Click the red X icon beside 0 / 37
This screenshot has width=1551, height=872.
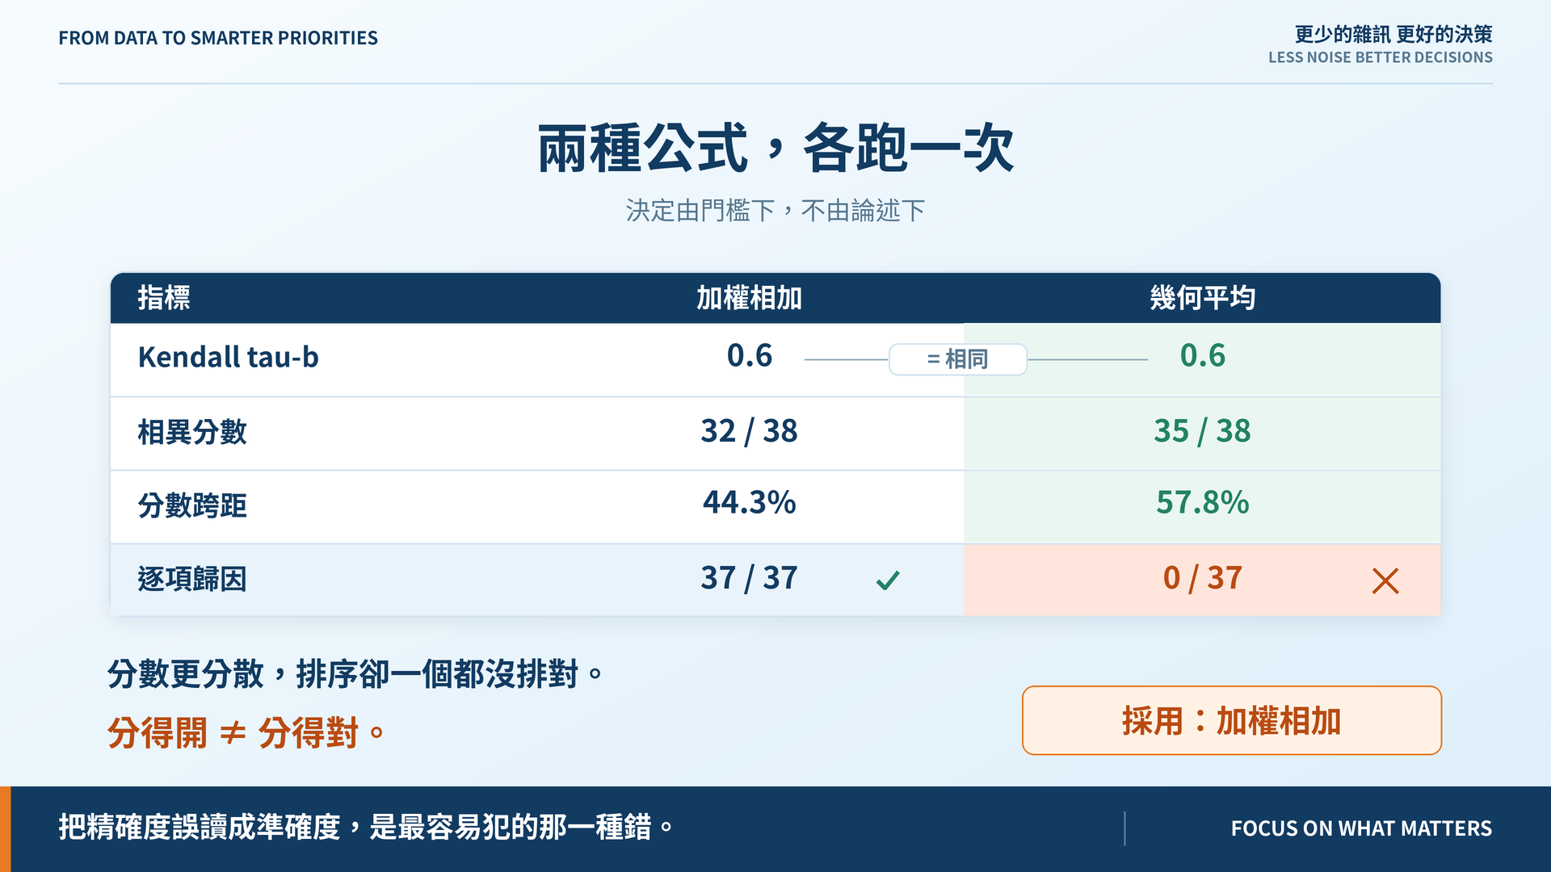click(x=1385, y=581)
